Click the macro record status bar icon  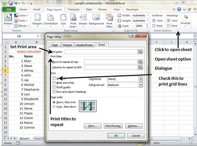(18, 143)
